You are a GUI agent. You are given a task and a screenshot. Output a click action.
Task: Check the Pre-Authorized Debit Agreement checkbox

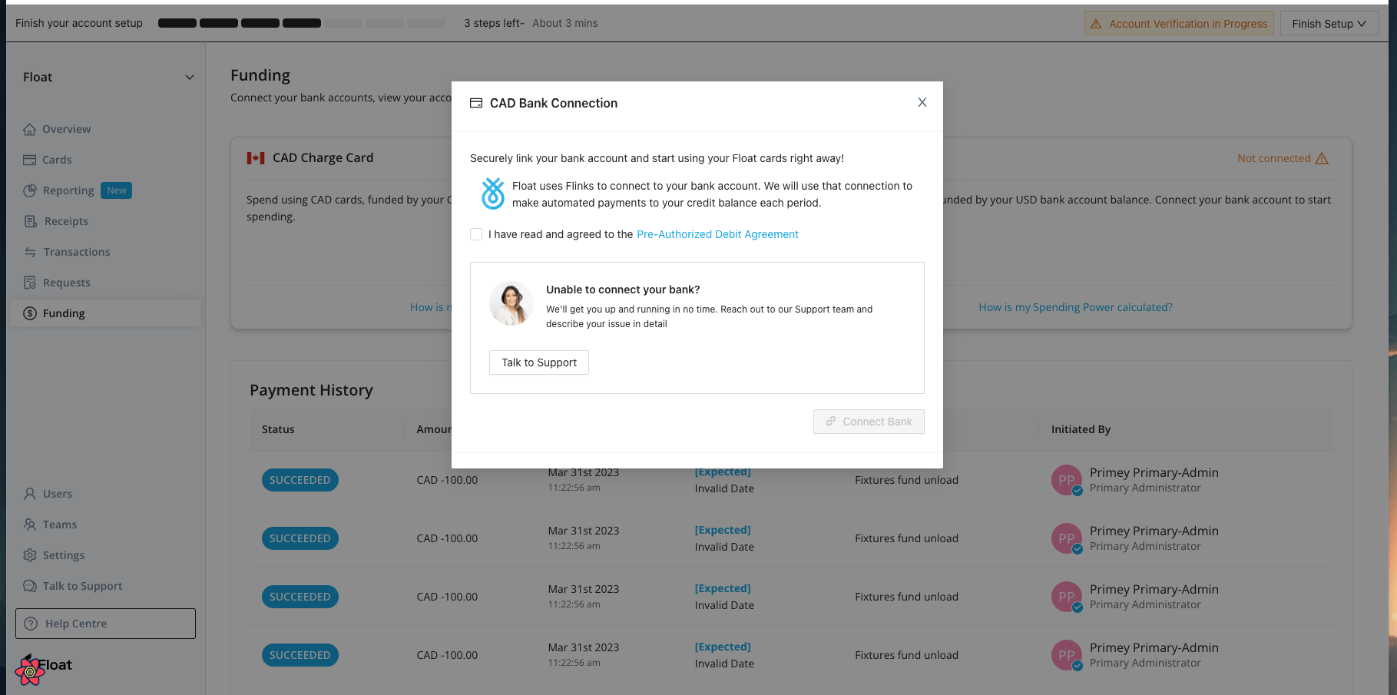click(476, 234)
